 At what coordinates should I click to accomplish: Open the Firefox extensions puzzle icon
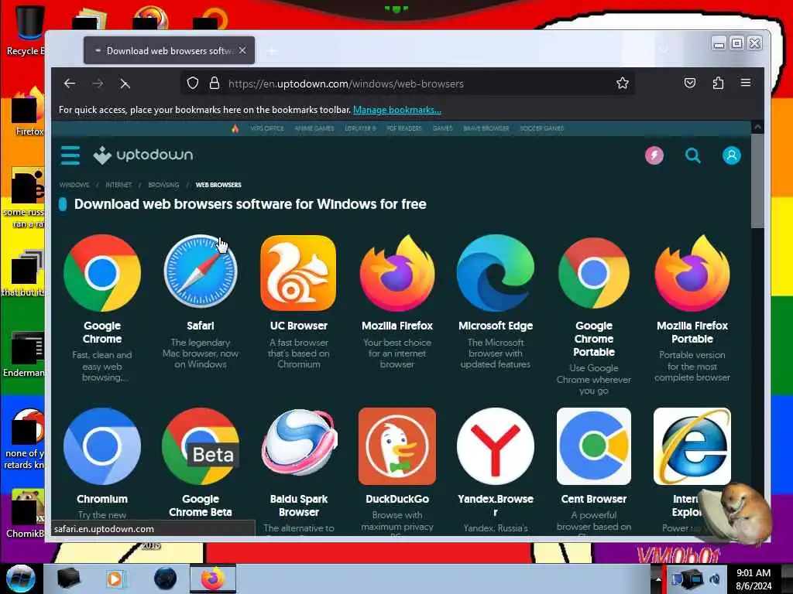click(718, 83)
